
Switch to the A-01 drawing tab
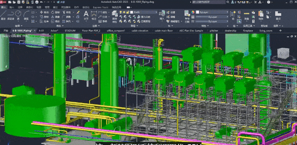click(41, 31)
